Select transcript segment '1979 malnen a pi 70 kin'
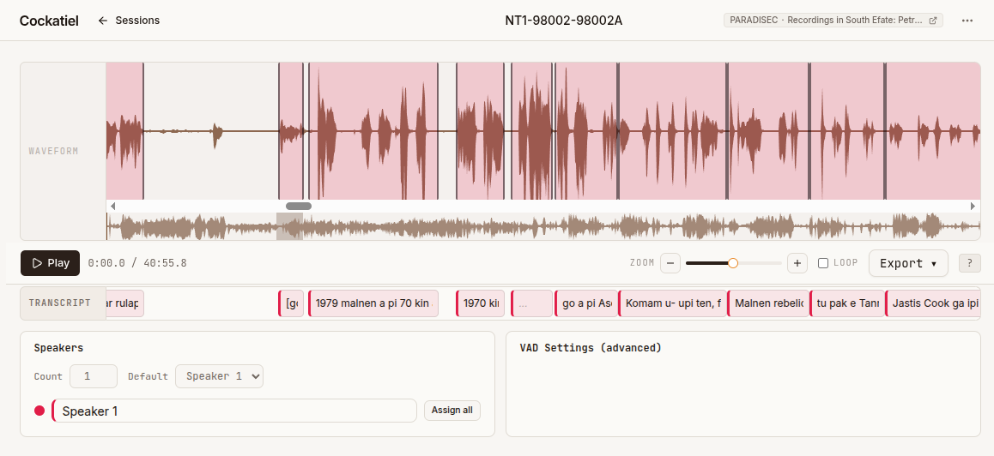994x456 pixels. (373, 303)
